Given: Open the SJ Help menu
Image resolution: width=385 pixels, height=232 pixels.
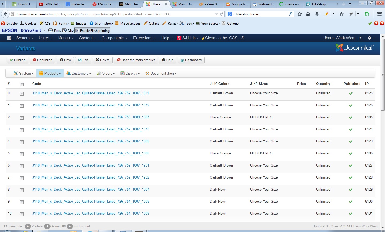Looking at the screenshot, I should point(188,38).
